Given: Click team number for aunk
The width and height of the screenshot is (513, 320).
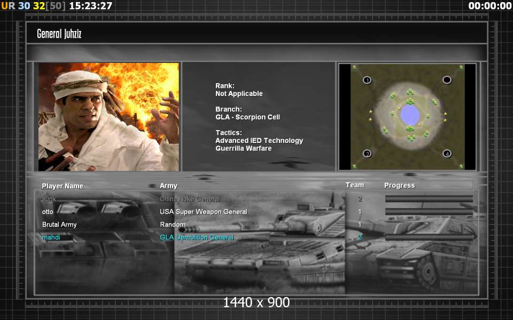Looking at the screenshot, I should pyautogui.click(x=360, y=199).
